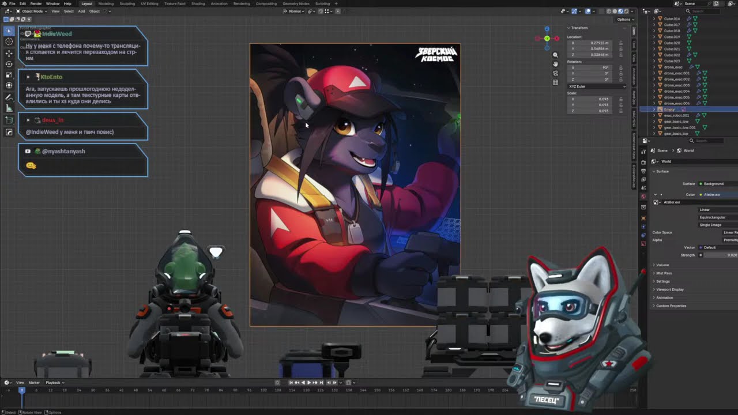Toggle viewport overlays

tap(588, 11)
